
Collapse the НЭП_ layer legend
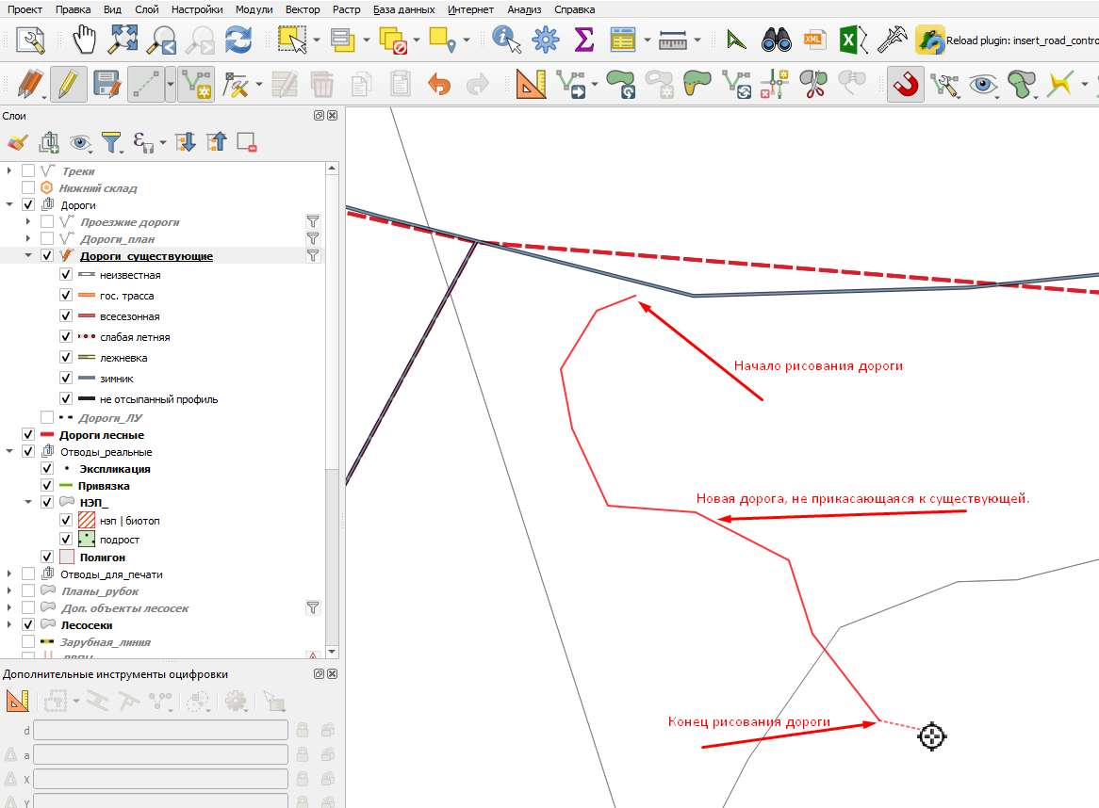[x=28, y=502]
